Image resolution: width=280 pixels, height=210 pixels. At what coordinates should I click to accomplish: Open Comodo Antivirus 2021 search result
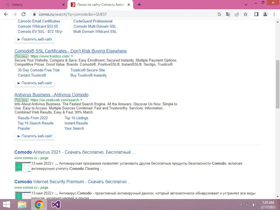coord(75,152)
